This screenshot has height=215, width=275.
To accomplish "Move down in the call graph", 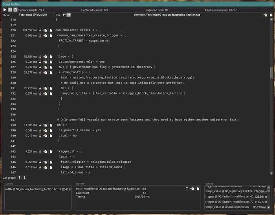I will click(25, 178).
